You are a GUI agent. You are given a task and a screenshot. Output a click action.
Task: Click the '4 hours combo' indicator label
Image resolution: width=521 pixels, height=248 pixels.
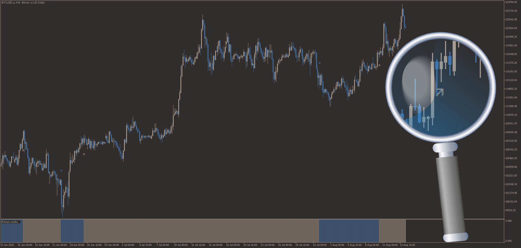click(10, 222)
